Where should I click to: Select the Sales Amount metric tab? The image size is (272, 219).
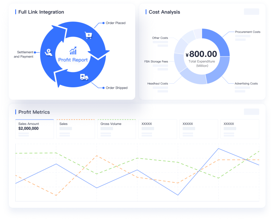pyautogui.click(x=34, y=129)
